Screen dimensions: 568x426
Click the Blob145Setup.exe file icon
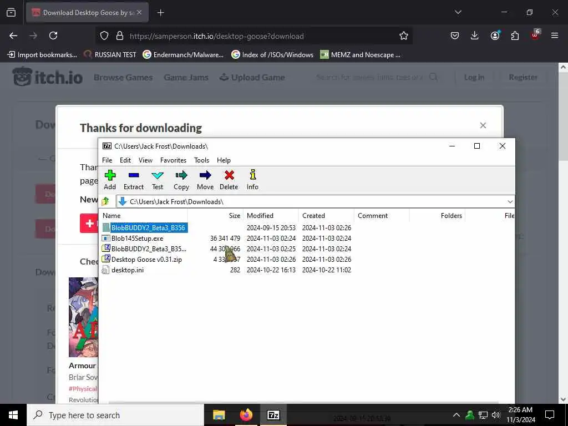pos(106,238)
